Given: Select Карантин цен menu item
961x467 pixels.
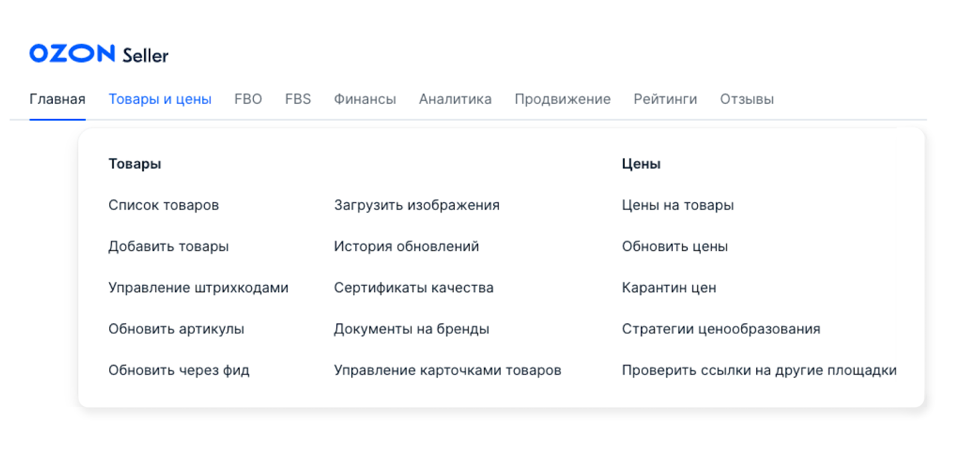Looking at the screenshot, I should [669, 288].
